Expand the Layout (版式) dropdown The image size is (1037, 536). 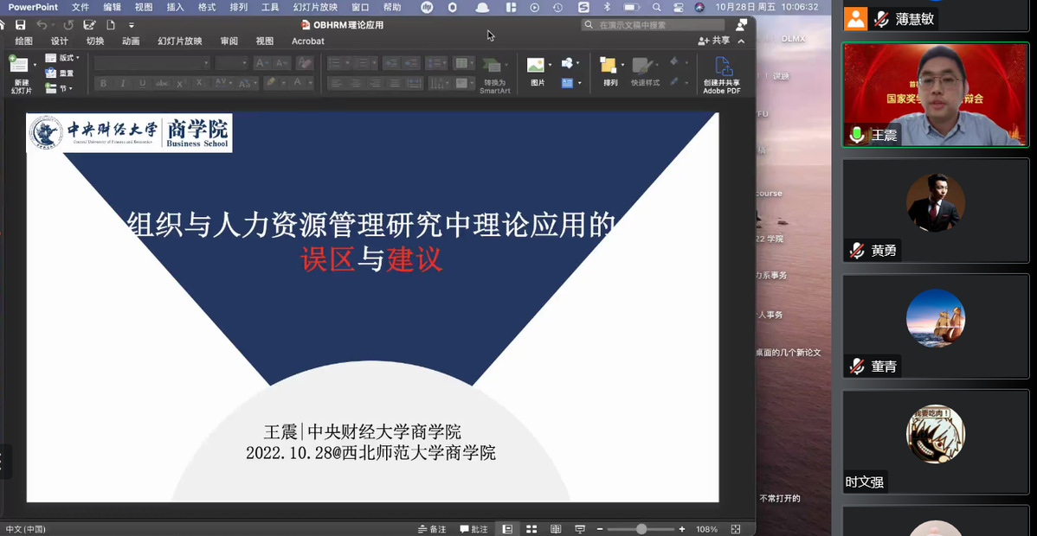(63, 58)
